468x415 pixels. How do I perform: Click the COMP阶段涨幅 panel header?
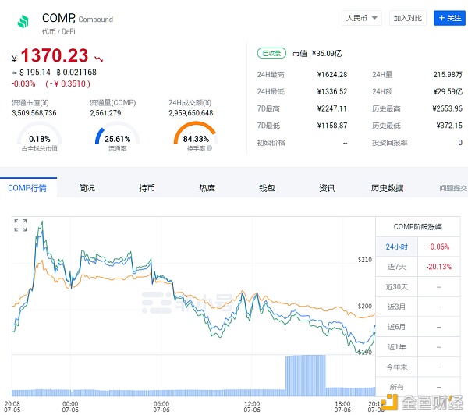pos(418,226)
